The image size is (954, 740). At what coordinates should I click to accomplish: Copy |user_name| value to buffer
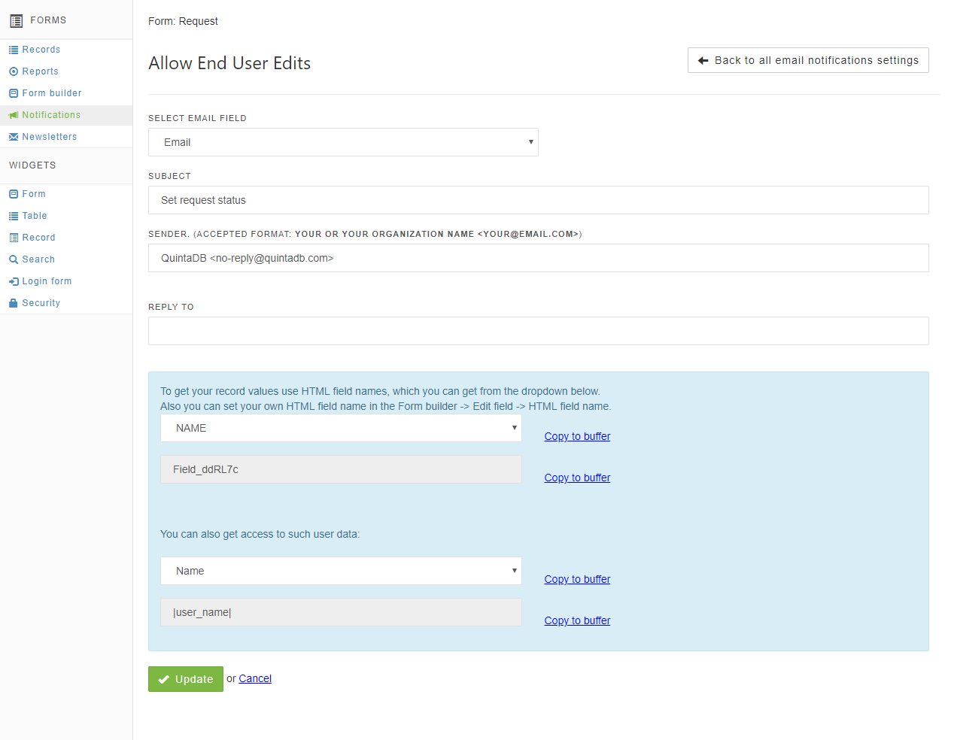pos(577,620)
